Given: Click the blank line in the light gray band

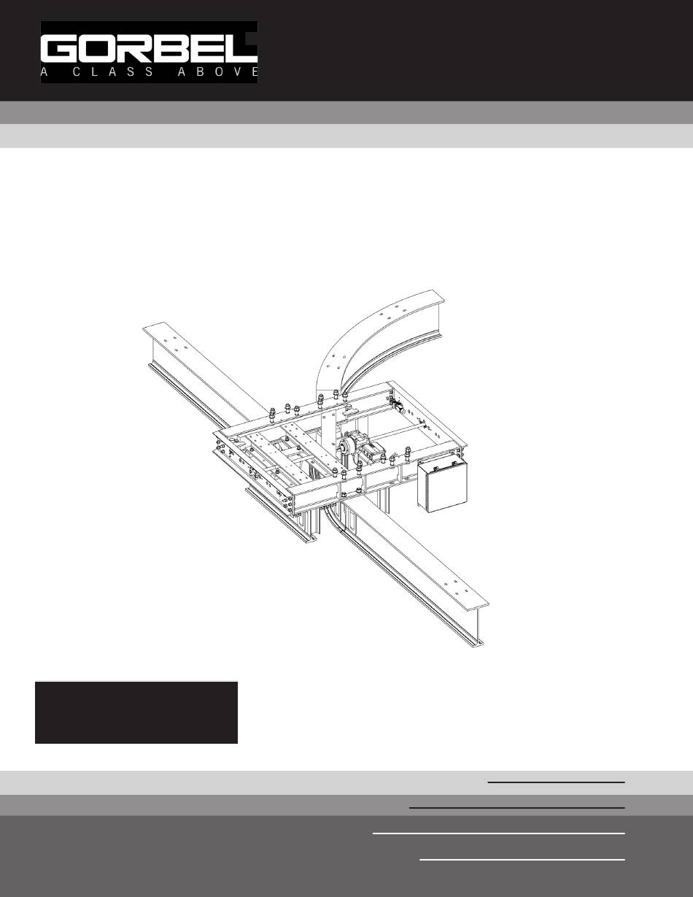Looking at the screenshot, I should click(557, 782).
